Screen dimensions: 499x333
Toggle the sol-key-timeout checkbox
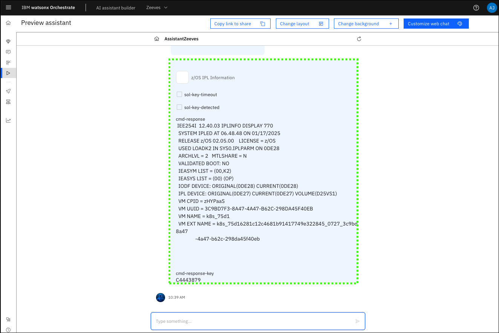pyautogui.click(x=179, y=95)
